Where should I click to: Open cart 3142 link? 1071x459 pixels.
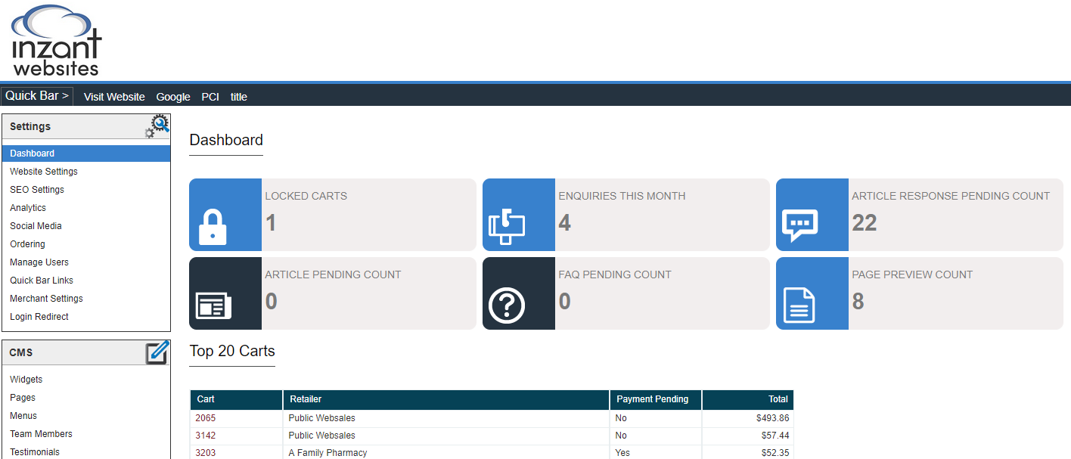(x=206, y=436)
